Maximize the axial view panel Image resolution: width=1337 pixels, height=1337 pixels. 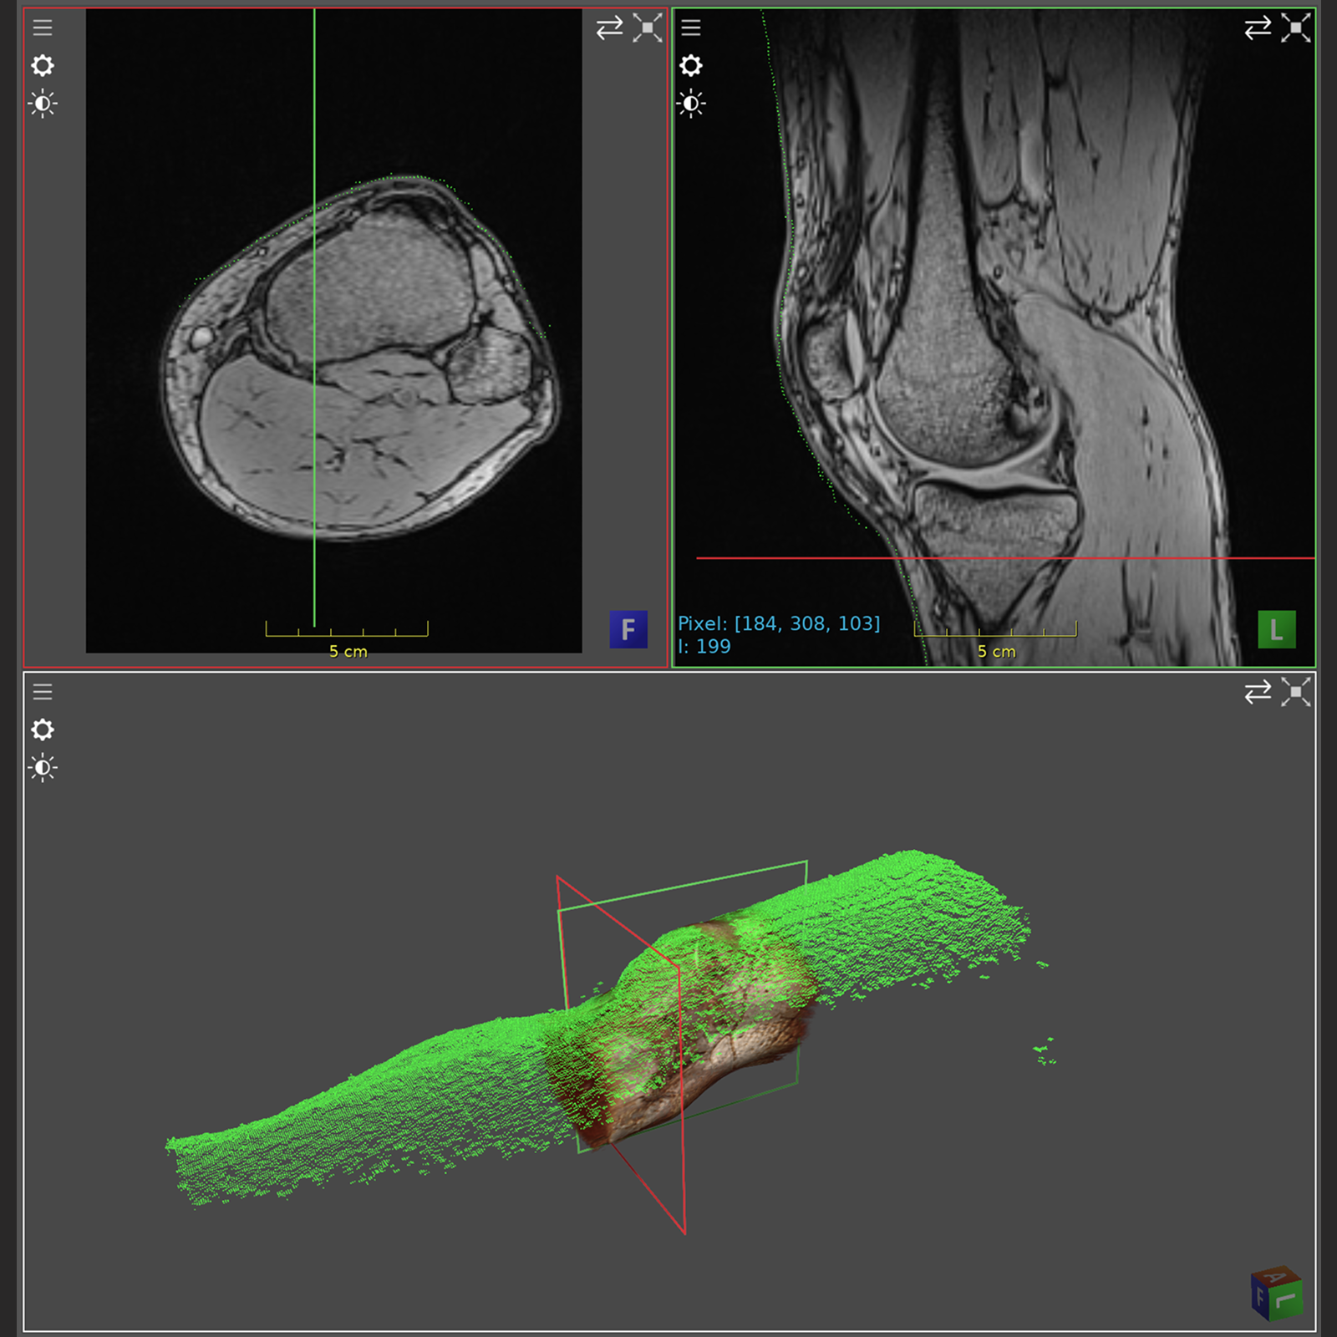[x=648, y=28]
